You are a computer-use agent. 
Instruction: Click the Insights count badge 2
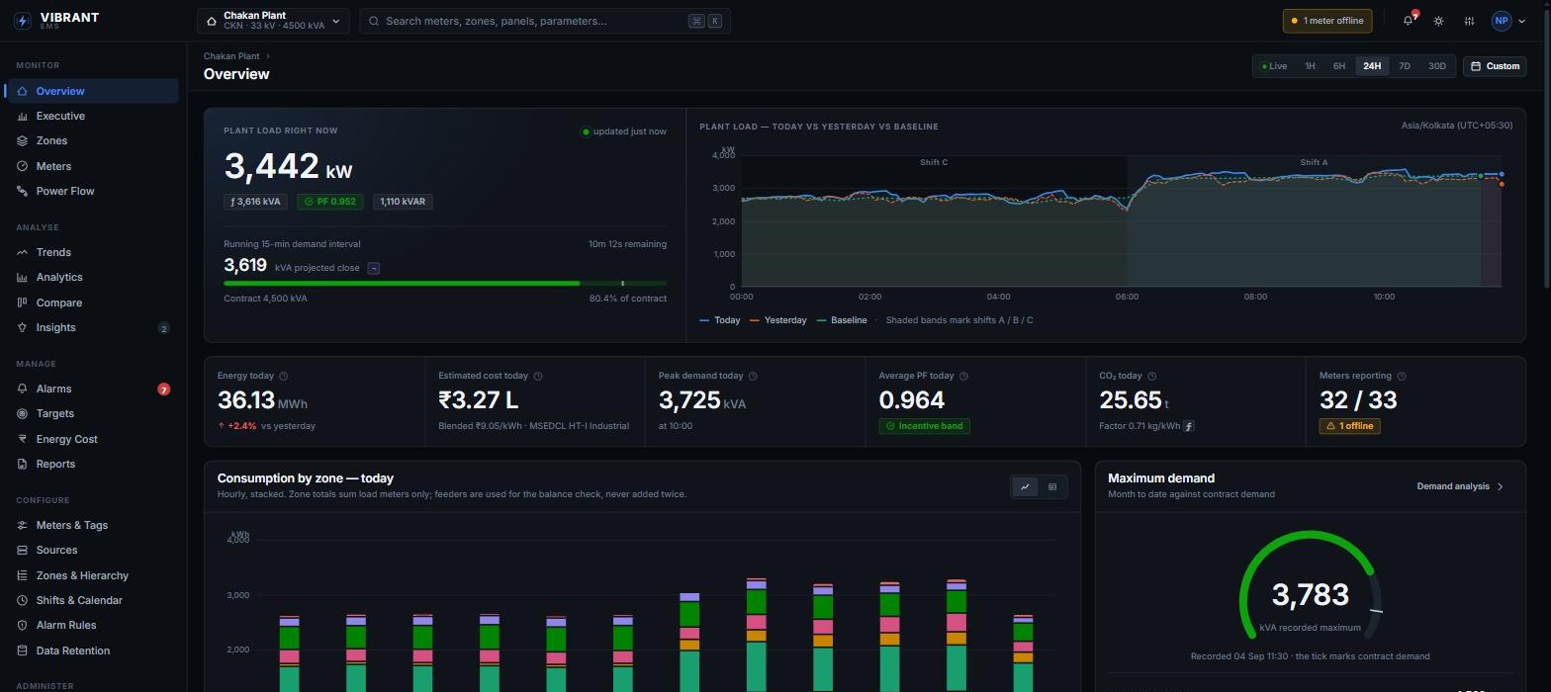(x=163, y=328)
